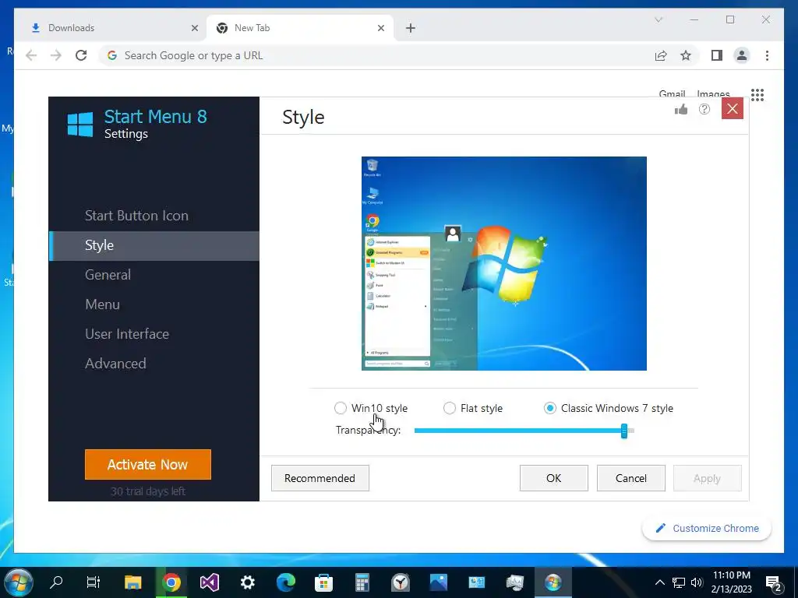Confirm settings with OK button
The image size is (798, 598).
coord(554,478)
